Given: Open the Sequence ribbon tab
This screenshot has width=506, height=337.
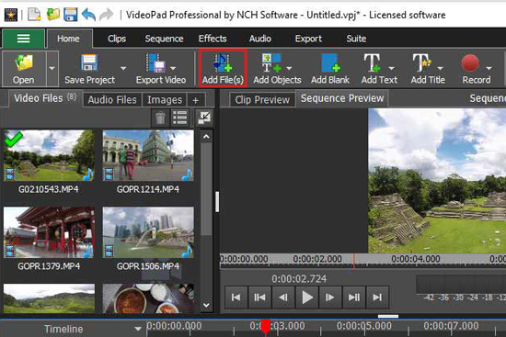Looking at the screenshot, I should 164,39.
